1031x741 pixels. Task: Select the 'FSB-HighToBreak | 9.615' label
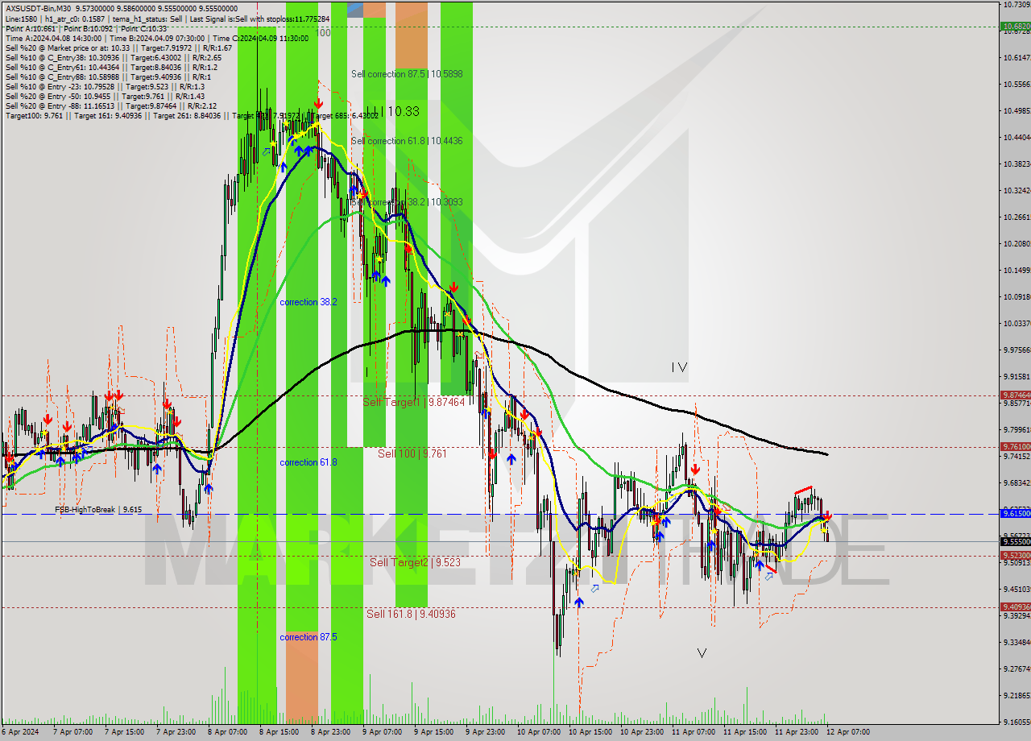pyautogui.click(x=98, y=510)
